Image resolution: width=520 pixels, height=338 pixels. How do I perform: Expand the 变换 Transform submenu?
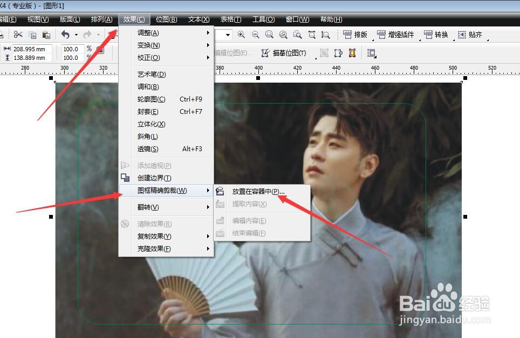tap(166, 45)
